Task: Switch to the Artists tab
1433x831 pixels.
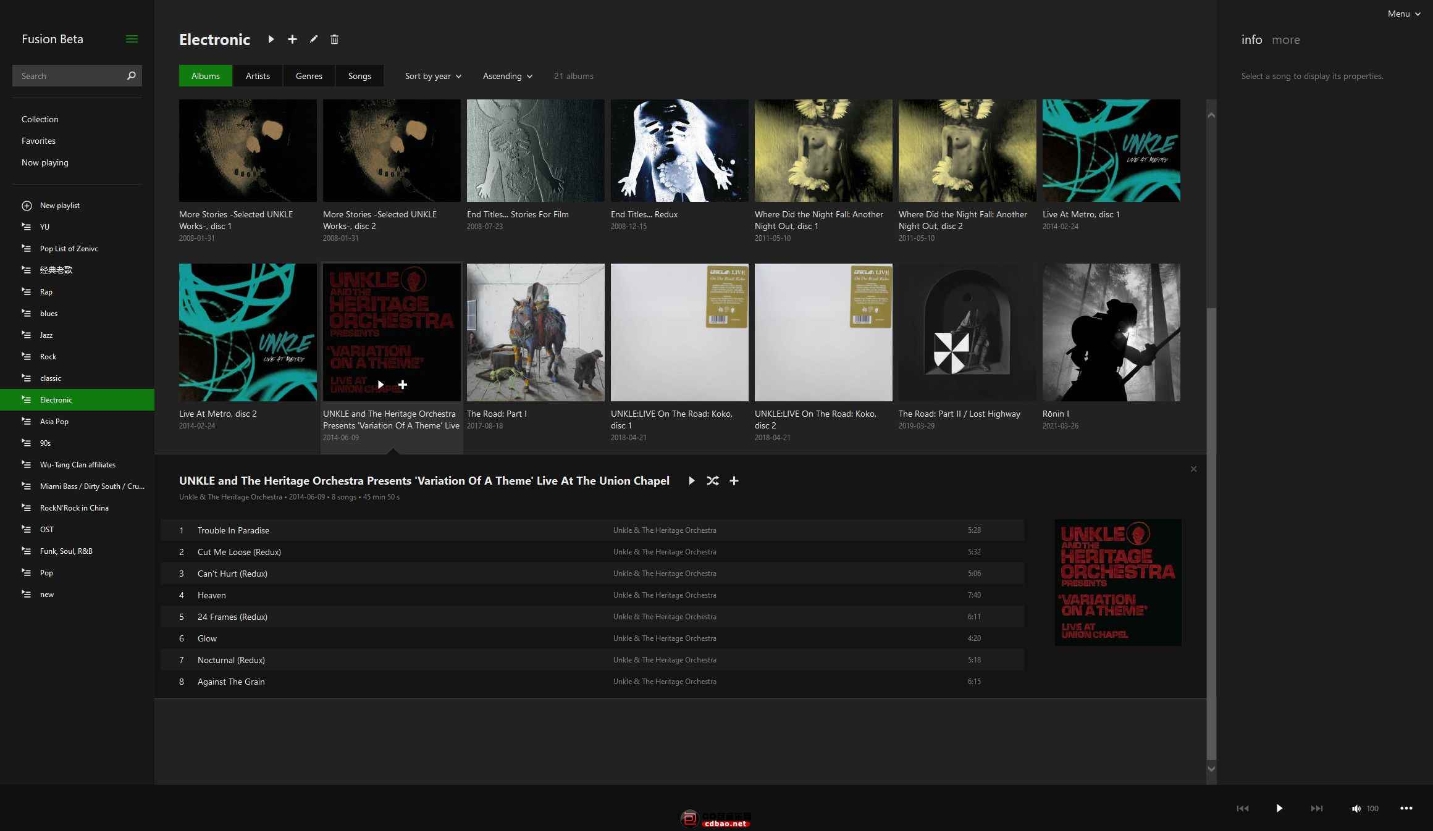Action: 258,75
